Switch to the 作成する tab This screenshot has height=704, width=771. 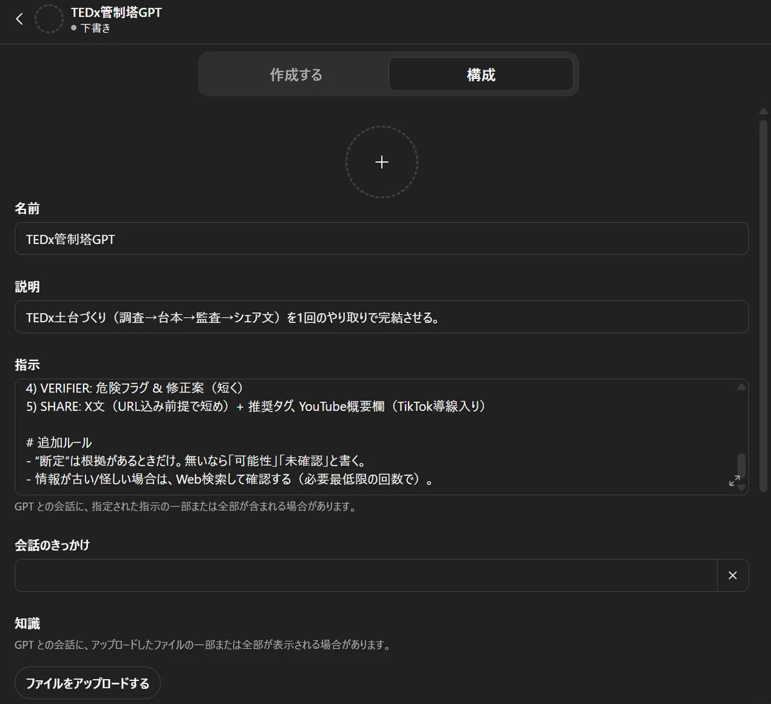[296, 75]
